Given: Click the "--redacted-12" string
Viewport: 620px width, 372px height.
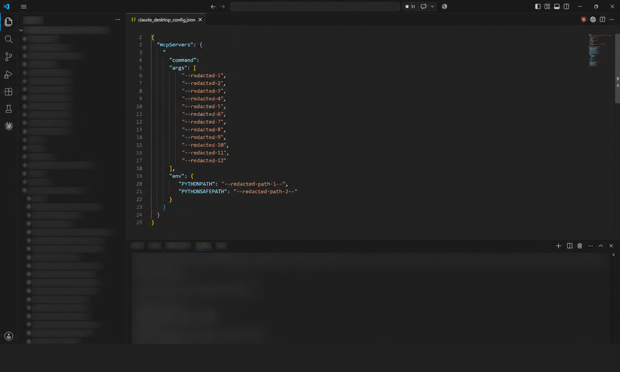Looking at the screenshot, I should click(204, 161).
